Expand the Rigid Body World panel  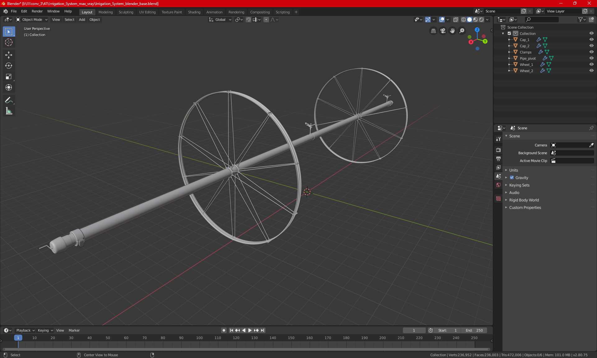(524, 200)
